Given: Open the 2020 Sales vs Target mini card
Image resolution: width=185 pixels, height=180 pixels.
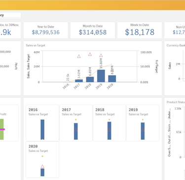Looking at the screenshot, I should 42,160.
